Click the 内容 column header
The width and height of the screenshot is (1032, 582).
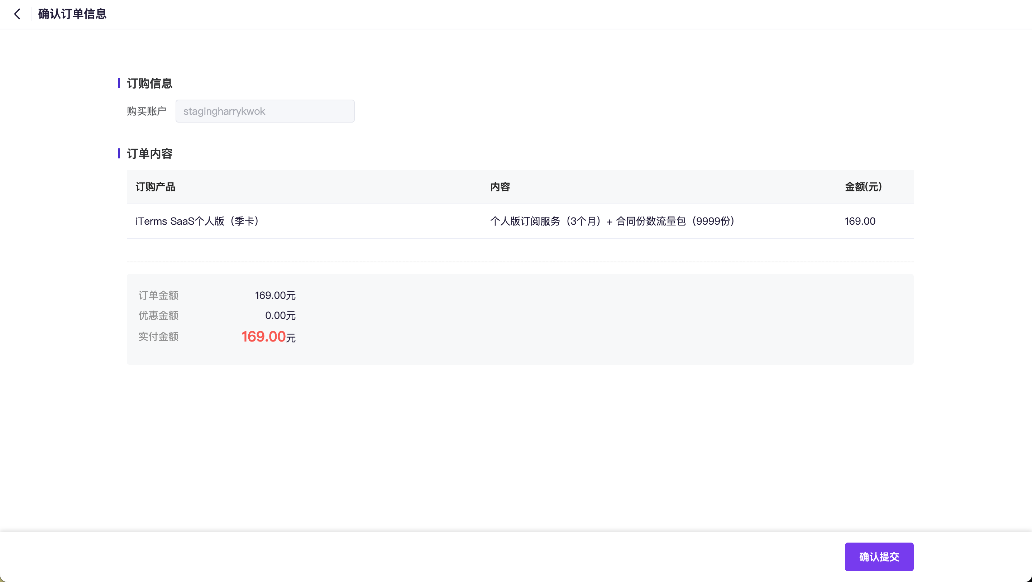tap(500, 187)
